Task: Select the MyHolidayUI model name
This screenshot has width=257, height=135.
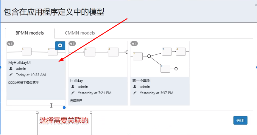Action: (x=19, y=63)
